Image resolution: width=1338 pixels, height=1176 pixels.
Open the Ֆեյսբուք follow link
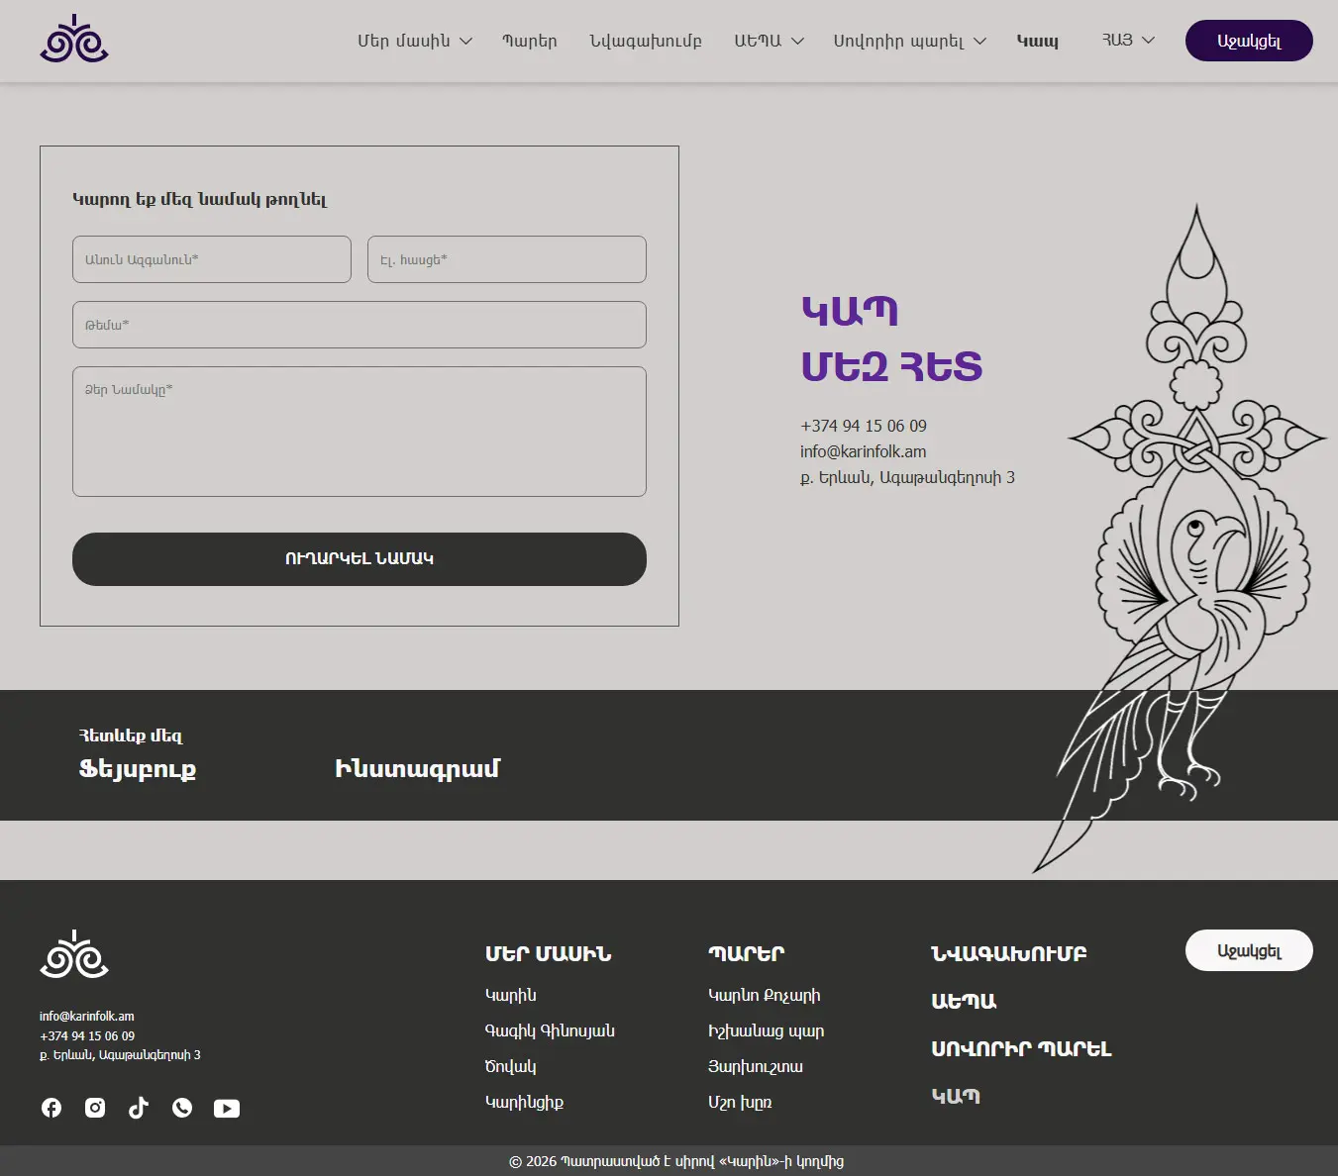point(138,769)
